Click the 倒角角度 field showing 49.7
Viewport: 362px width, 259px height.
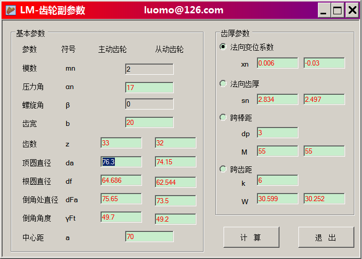(x=121, y=217)
